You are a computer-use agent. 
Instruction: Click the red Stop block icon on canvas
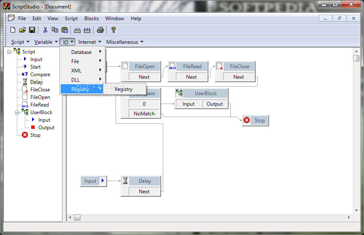pyautogui.click(x=247, y=120)
